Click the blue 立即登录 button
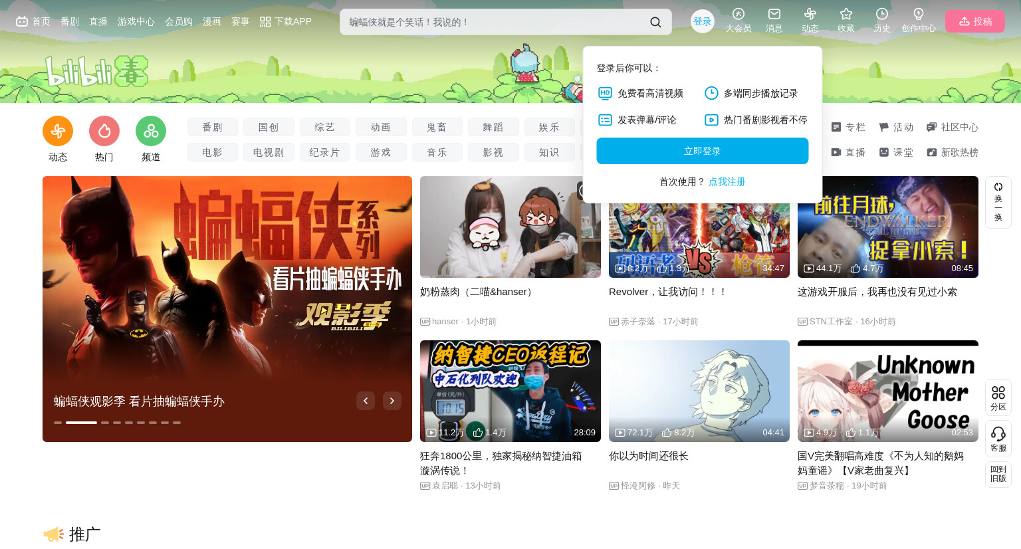 click(703, 151)
